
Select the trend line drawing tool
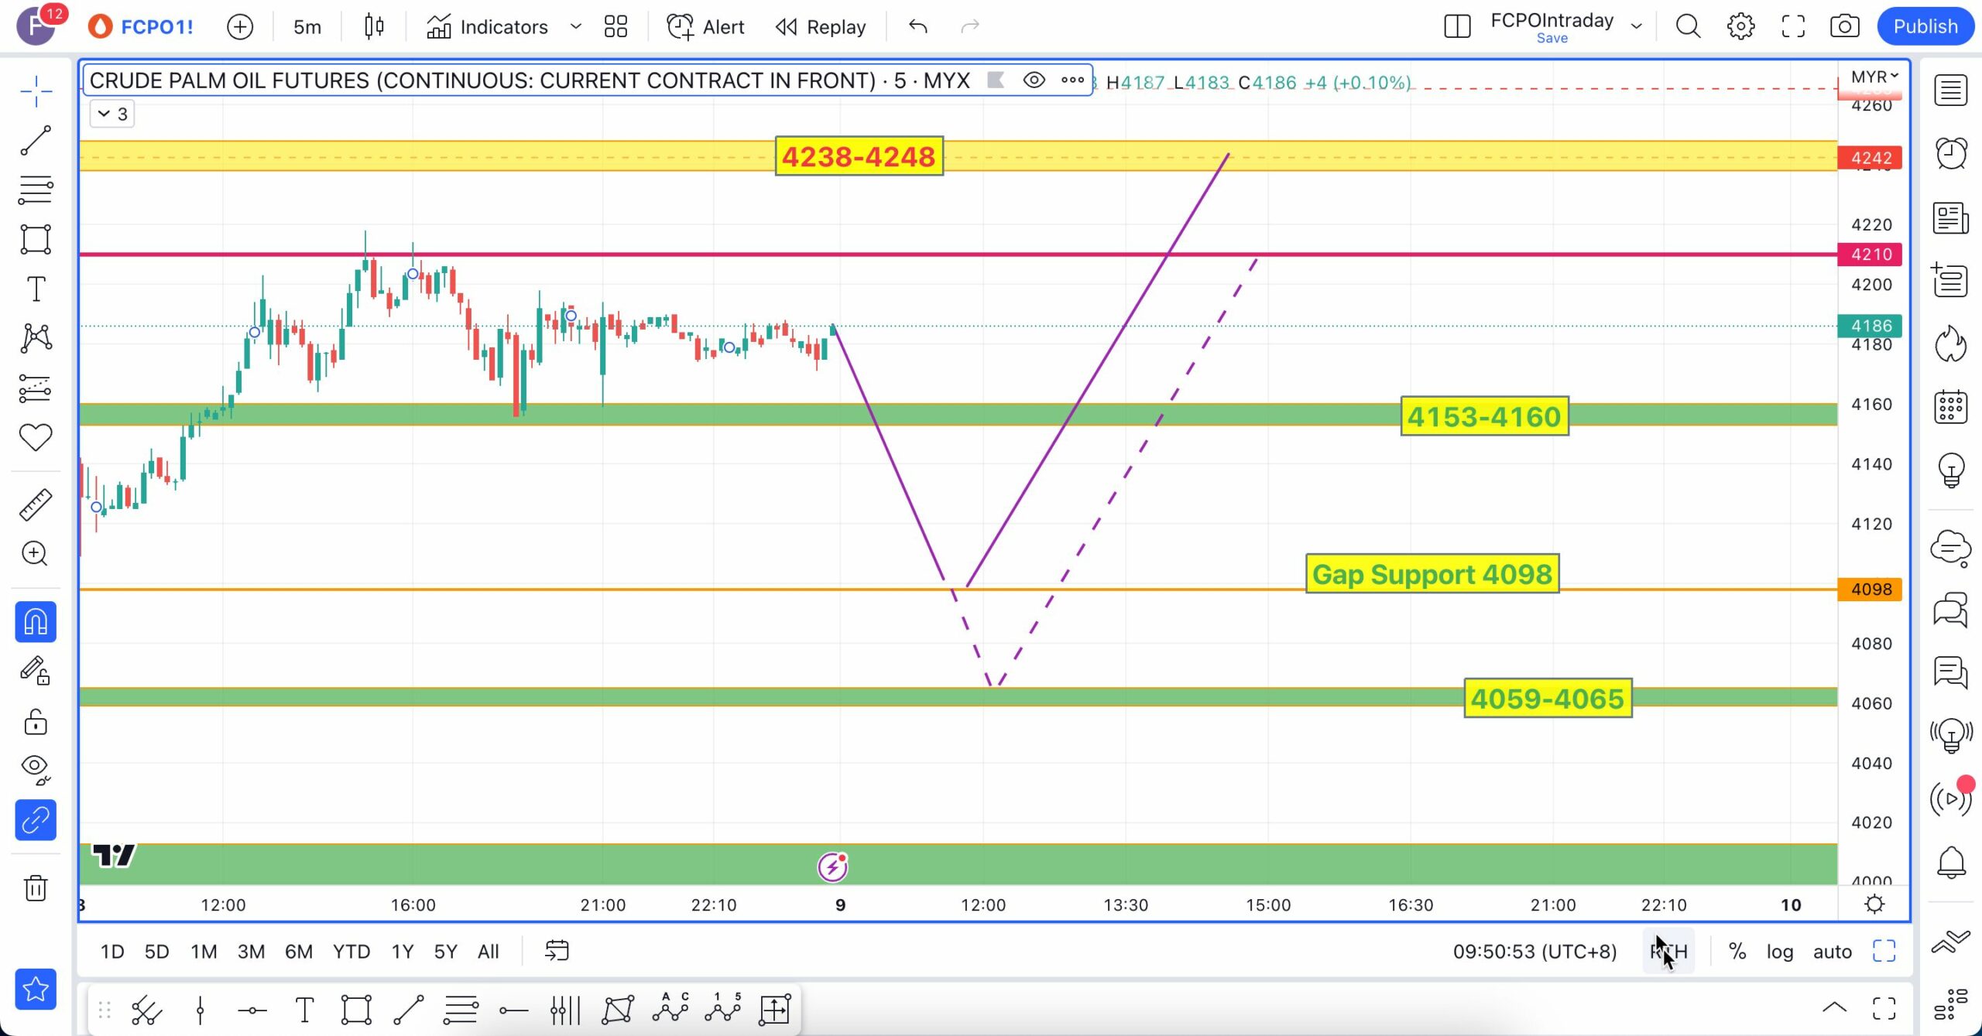(x=36, y=141)
